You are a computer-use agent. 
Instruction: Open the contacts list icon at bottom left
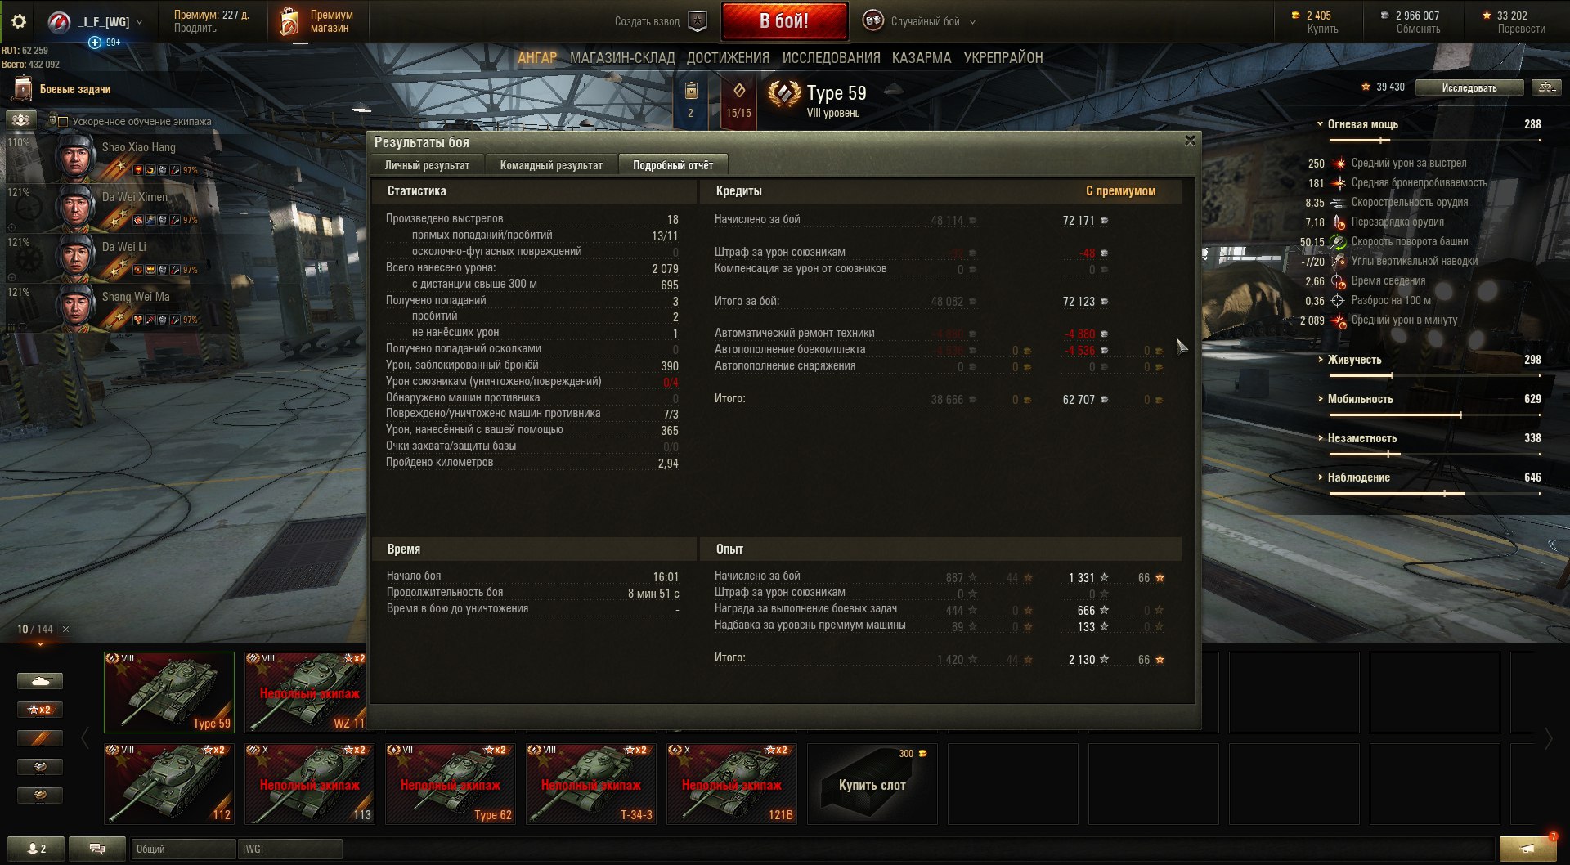click(37, 849)
